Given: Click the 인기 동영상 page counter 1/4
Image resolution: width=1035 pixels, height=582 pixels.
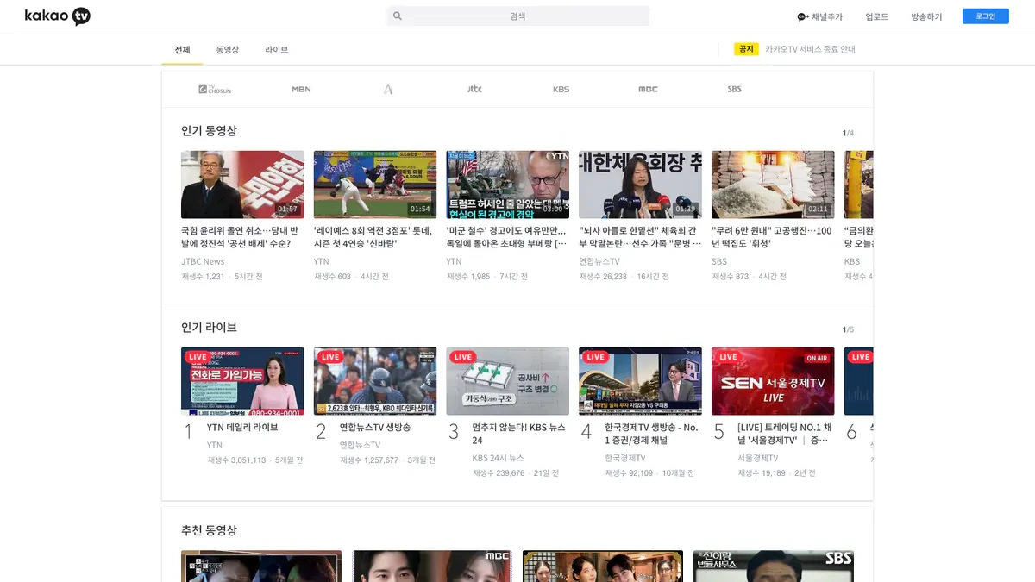Looking at the screenshot, I should 848,133.
